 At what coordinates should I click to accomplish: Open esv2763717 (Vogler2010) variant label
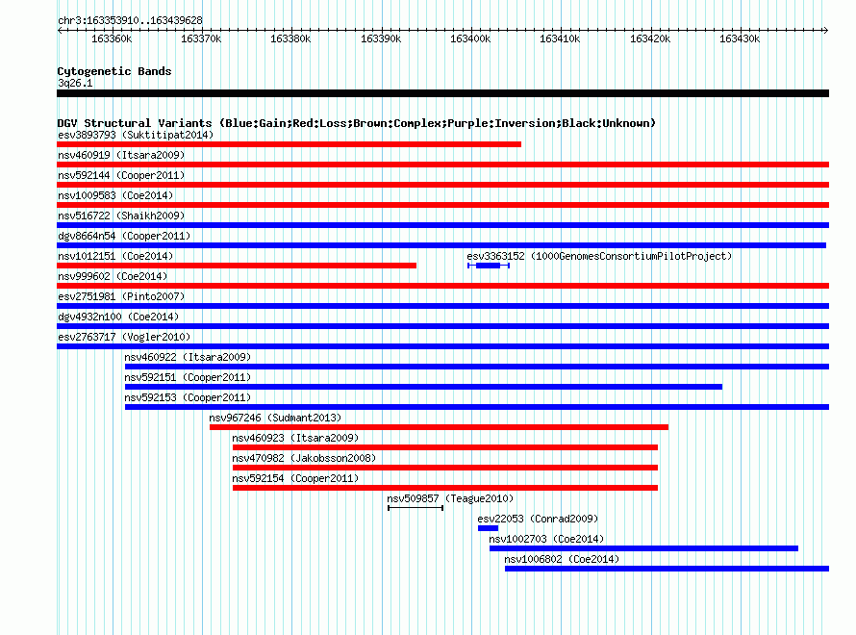[x=124, y=337]
